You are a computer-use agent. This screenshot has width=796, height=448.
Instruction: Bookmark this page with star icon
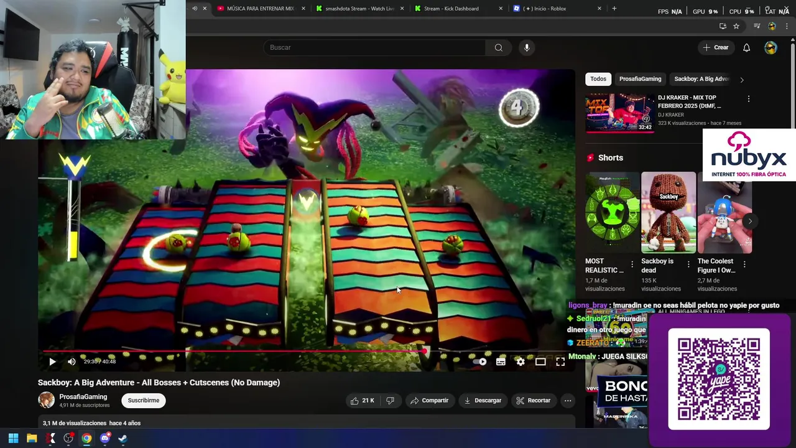[736, 26]
